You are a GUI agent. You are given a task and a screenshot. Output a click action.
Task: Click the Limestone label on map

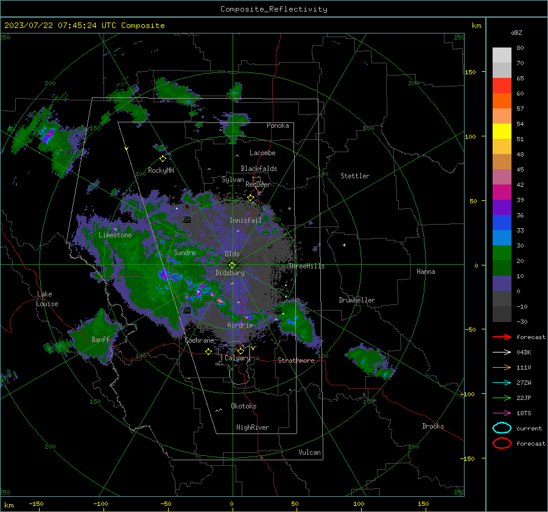click(115, 235)
